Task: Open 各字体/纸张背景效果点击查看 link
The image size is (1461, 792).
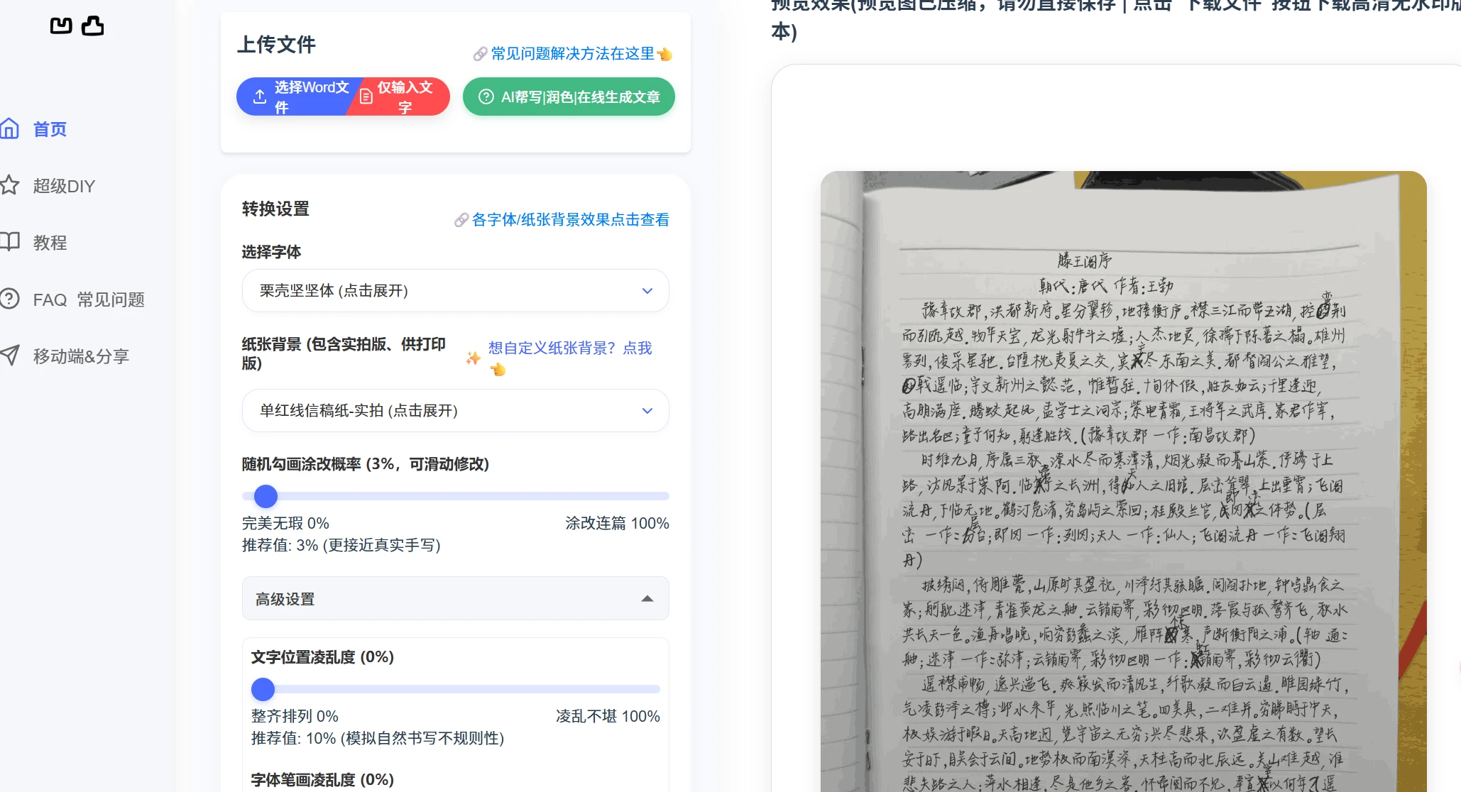Action: tap(570, 220)
